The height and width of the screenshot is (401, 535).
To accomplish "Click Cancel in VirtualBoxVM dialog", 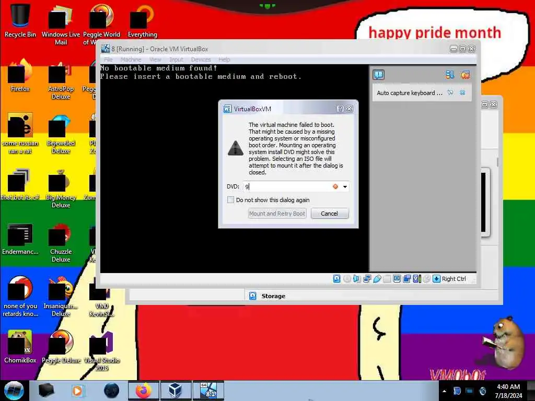I will [x=330, y=214].
